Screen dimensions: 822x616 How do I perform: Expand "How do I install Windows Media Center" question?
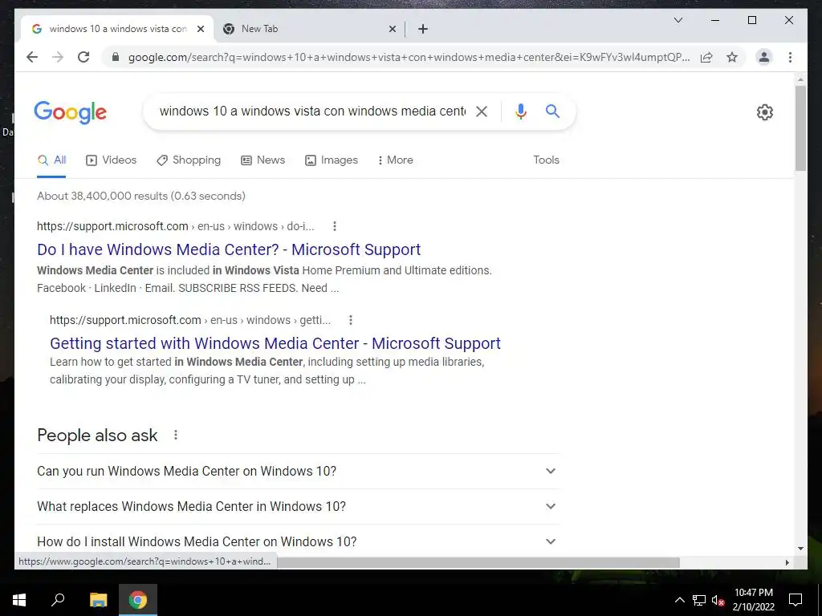click(298, 541)
